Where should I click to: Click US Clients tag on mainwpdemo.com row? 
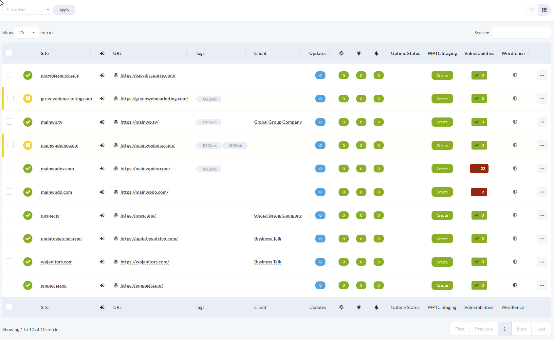(x=235, y=145)
